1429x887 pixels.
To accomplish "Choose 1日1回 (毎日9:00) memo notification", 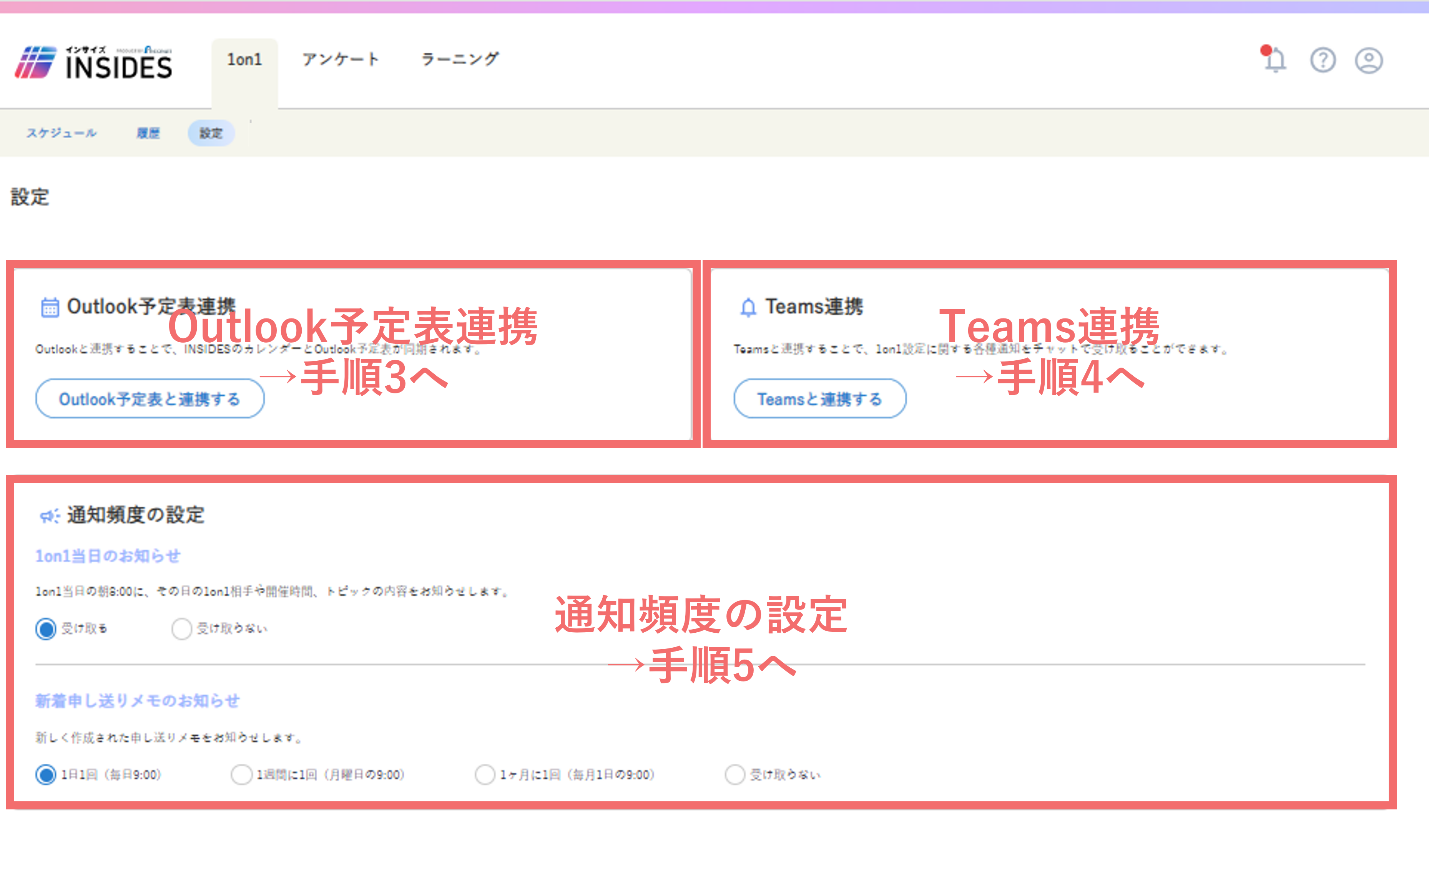I will pos(46,775).
